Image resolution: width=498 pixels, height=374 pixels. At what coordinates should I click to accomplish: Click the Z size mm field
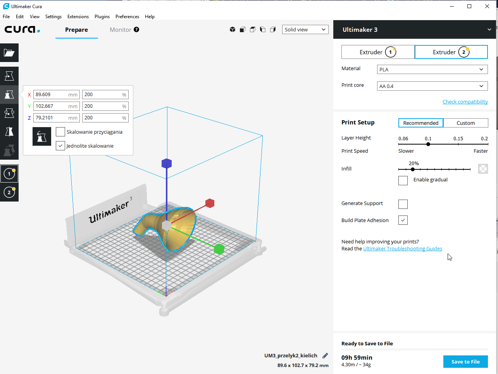pos(57,118)
